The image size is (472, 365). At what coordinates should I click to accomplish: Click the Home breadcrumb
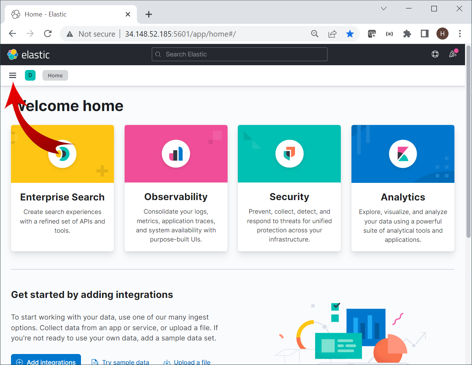pyautogui.click(x=55, y=75)
